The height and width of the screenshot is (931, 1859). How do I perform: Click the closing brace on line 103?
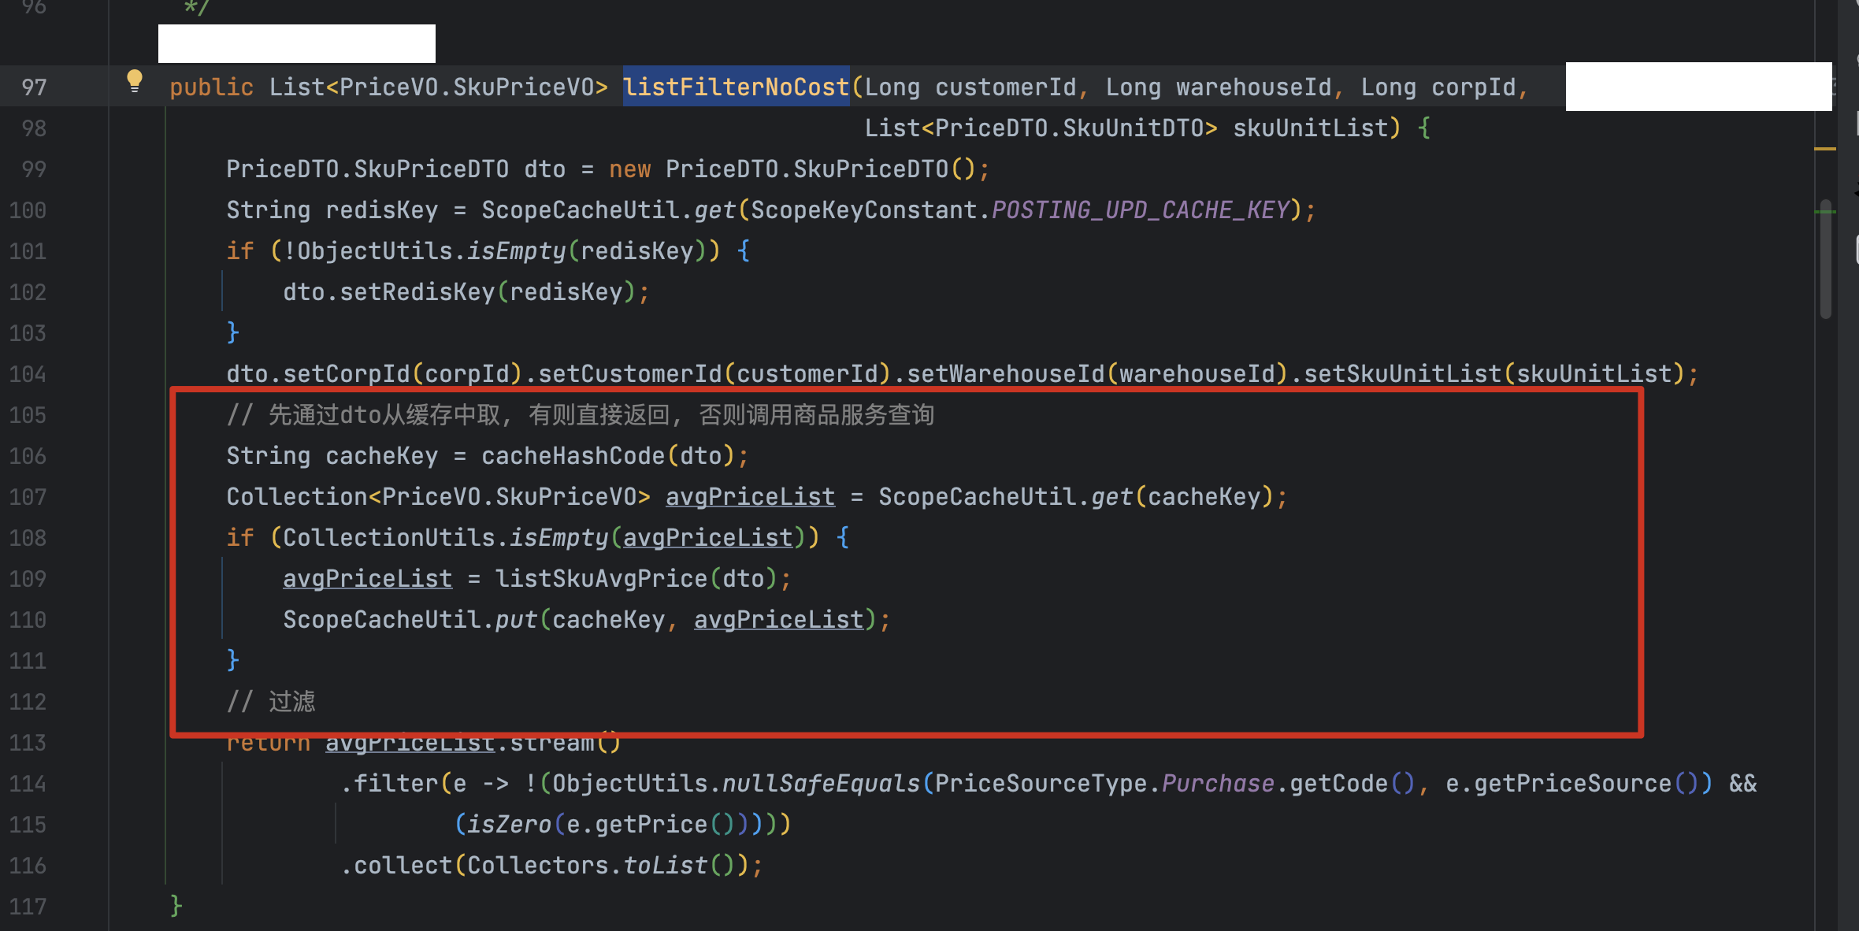click(232, 332)
